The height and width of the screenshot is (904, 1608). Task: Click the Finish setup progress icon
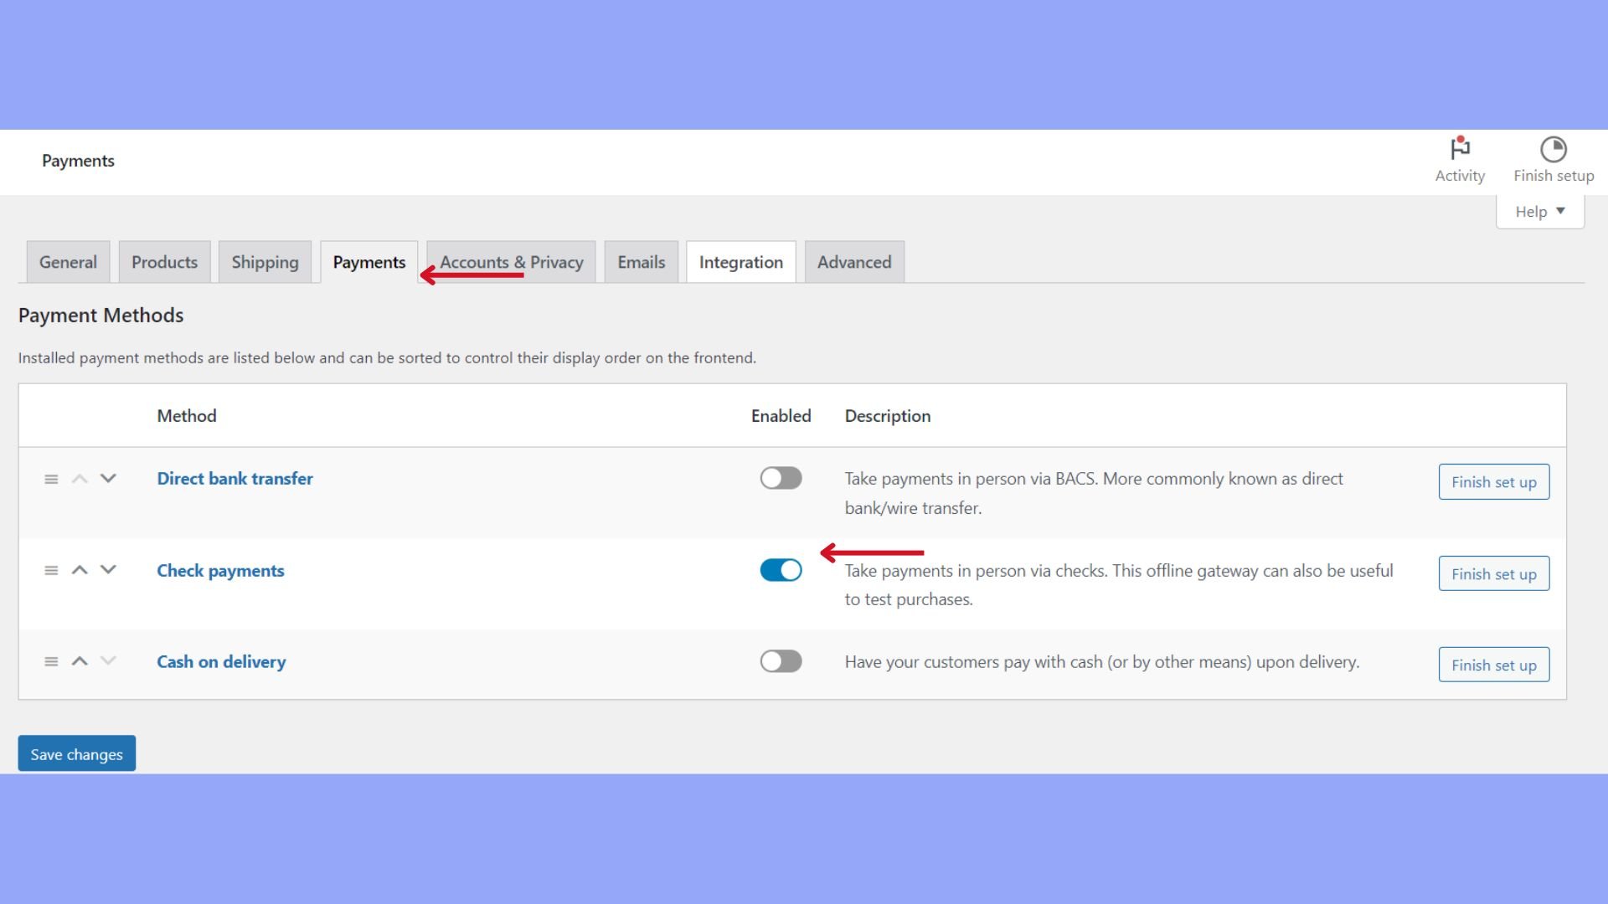click(1553, 150)
